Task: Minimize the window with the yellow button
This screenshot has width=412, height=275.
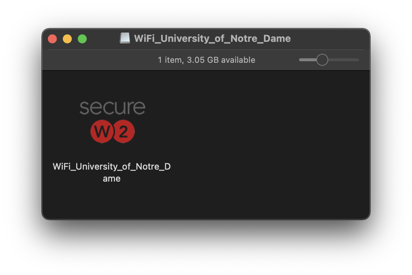Action: pyautogui.click(x=67, y=39)
